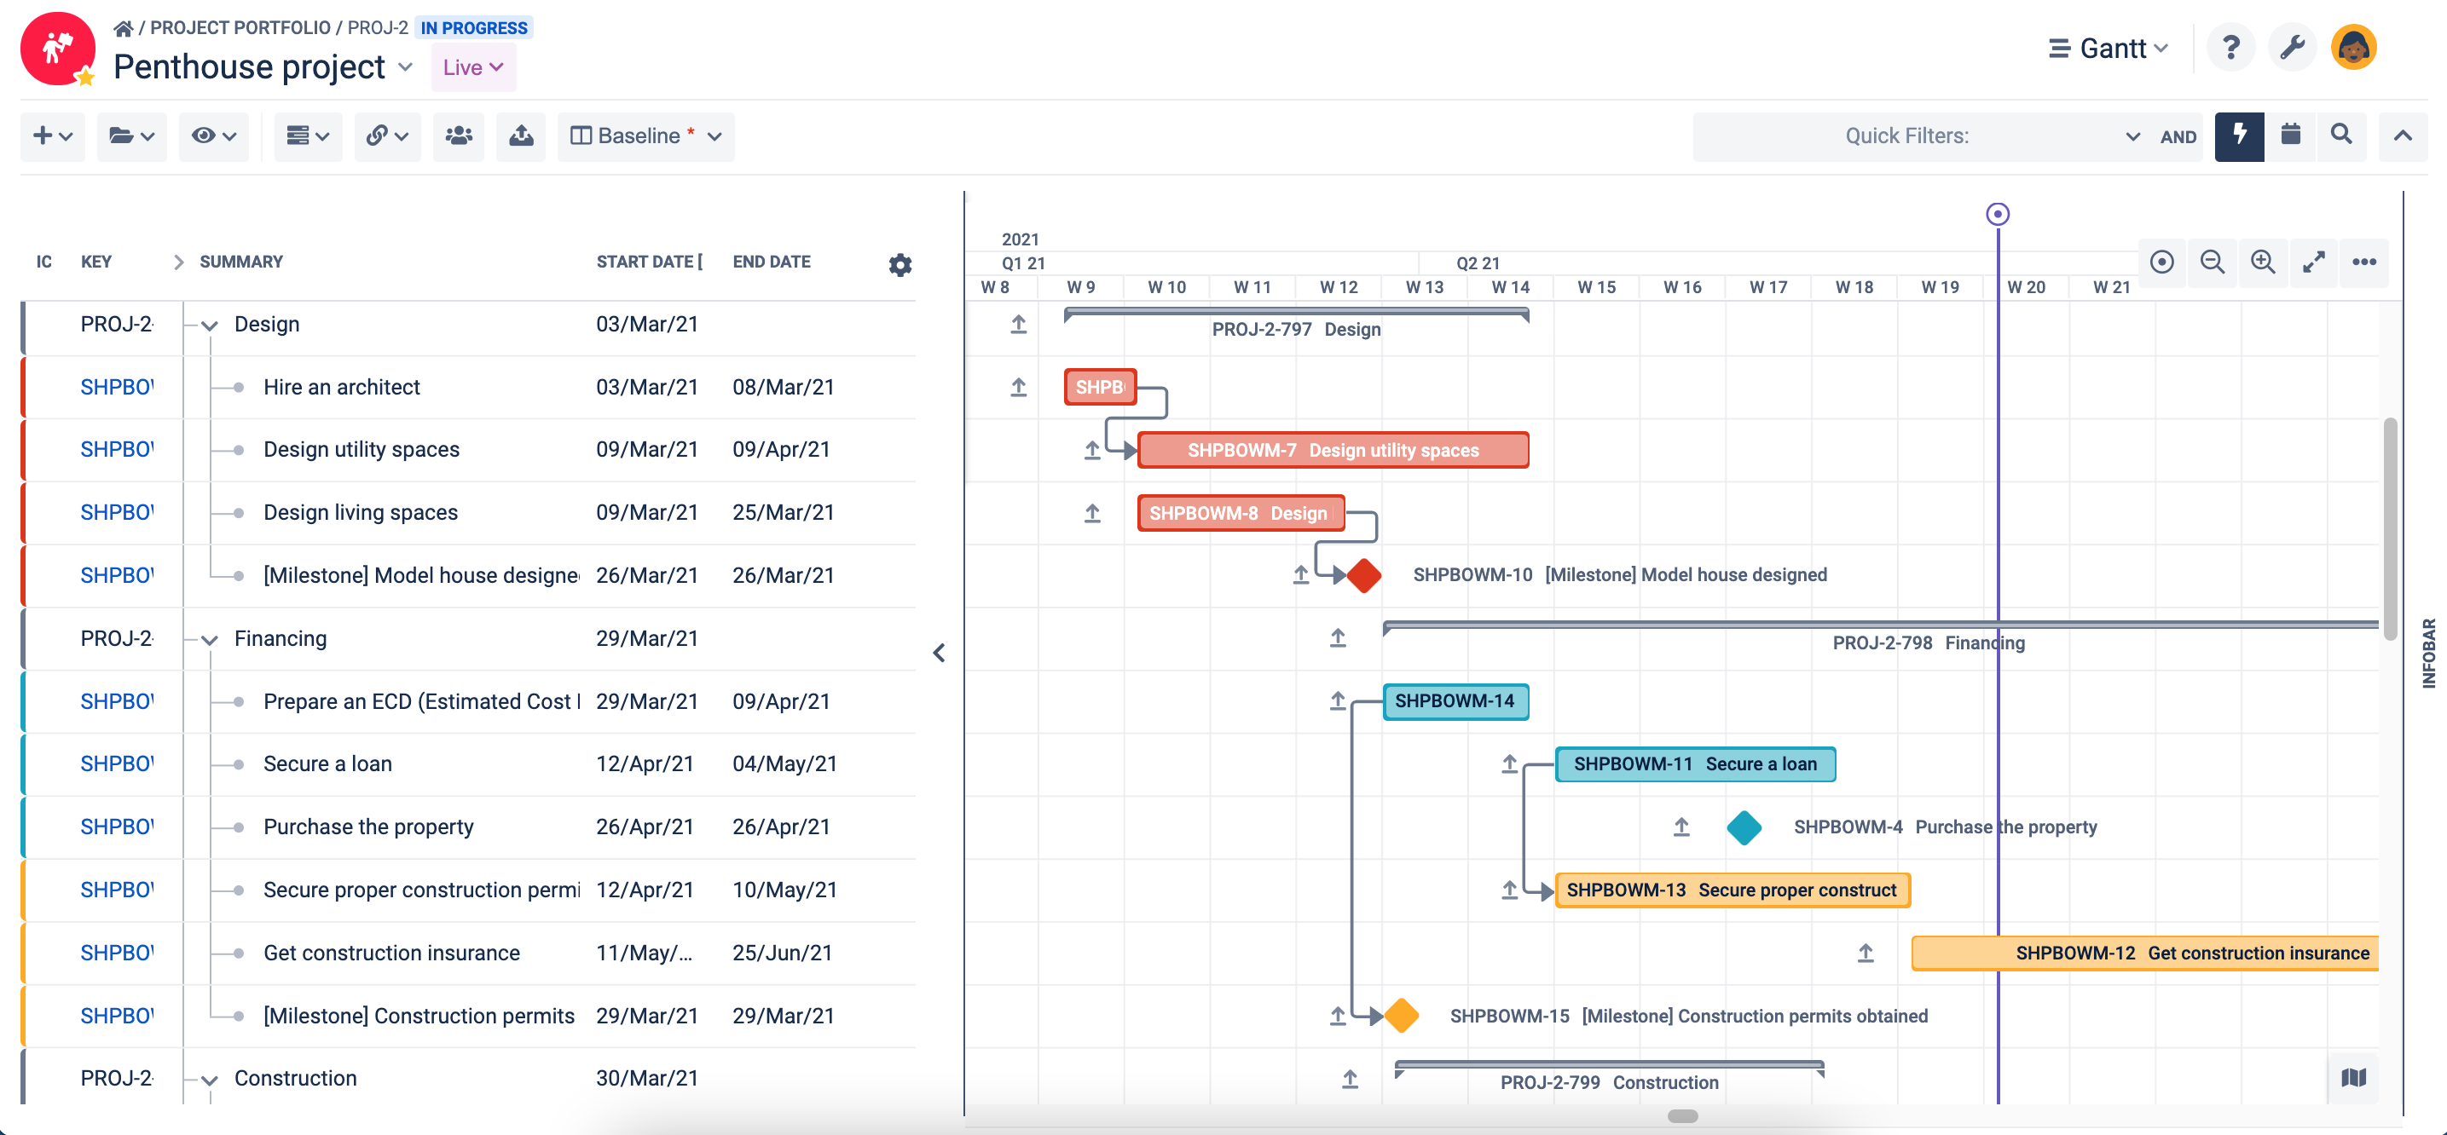Toggle the AND filter operator

[x=2178, y=136]
